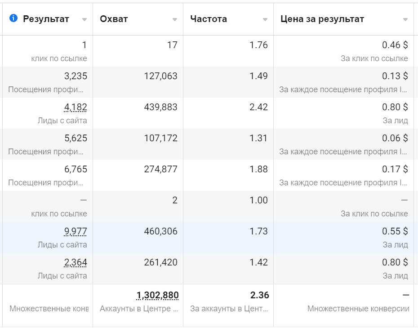418x328 pixels.
Task: Click the Цена за результат header
Action: [323, 19]
